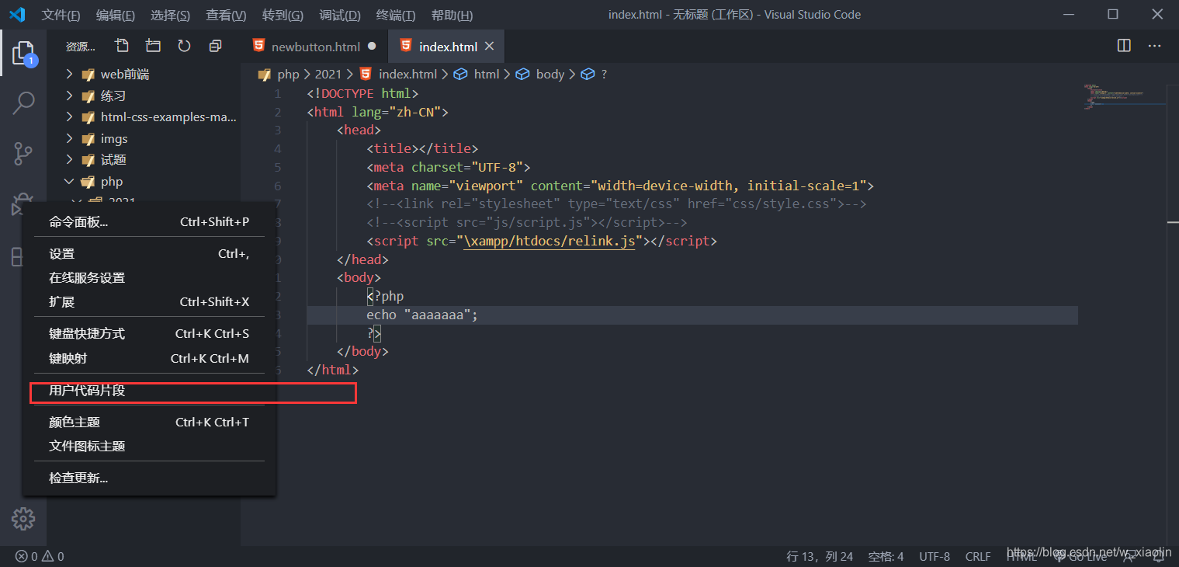Screen dimensions: 1179x567
Task: Open the 调试(D) menu
Action: pos(340,15)
